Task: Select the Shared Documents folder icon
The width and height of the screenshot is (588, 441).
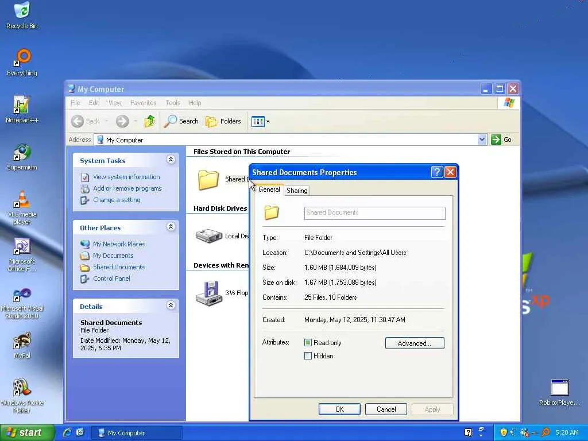Action: (208, 180)
